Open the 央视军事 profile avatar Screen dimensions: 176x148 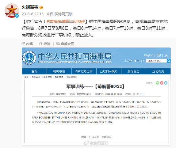pos(12,11)
